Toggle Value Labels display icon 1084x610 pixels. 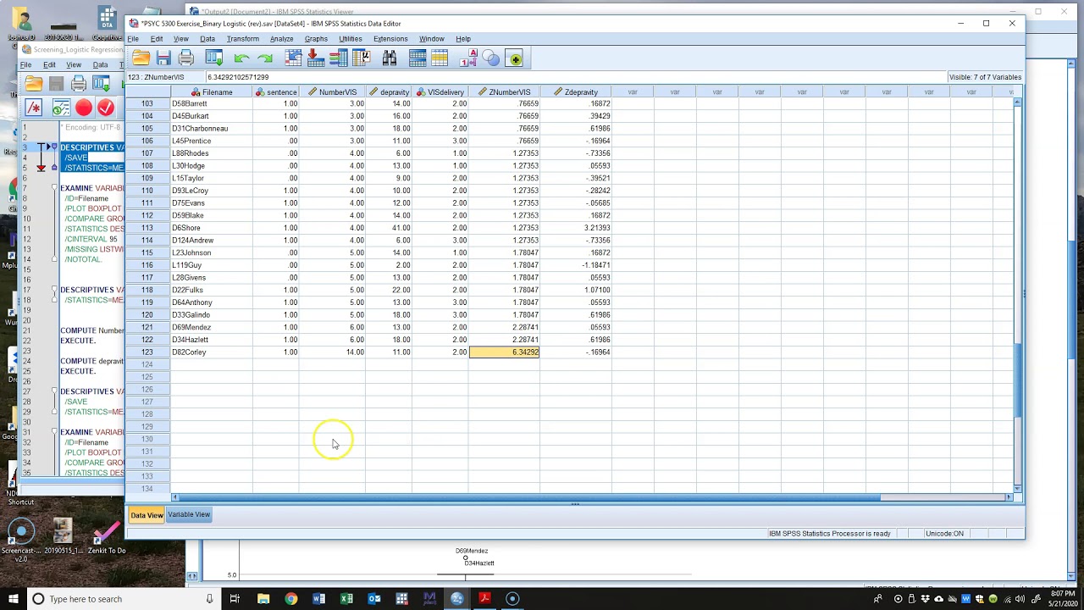pyautogui.click(x=468, y=58)
